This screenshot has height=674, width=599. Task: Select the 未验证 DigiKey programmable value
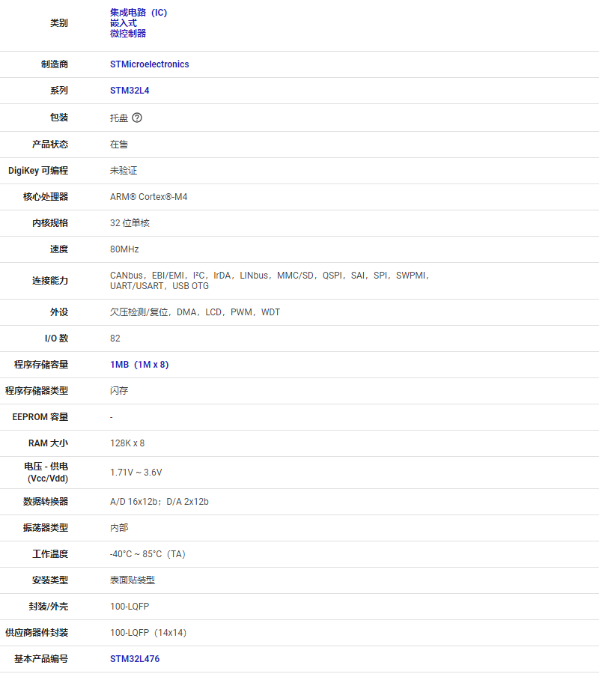coord(124,171)
